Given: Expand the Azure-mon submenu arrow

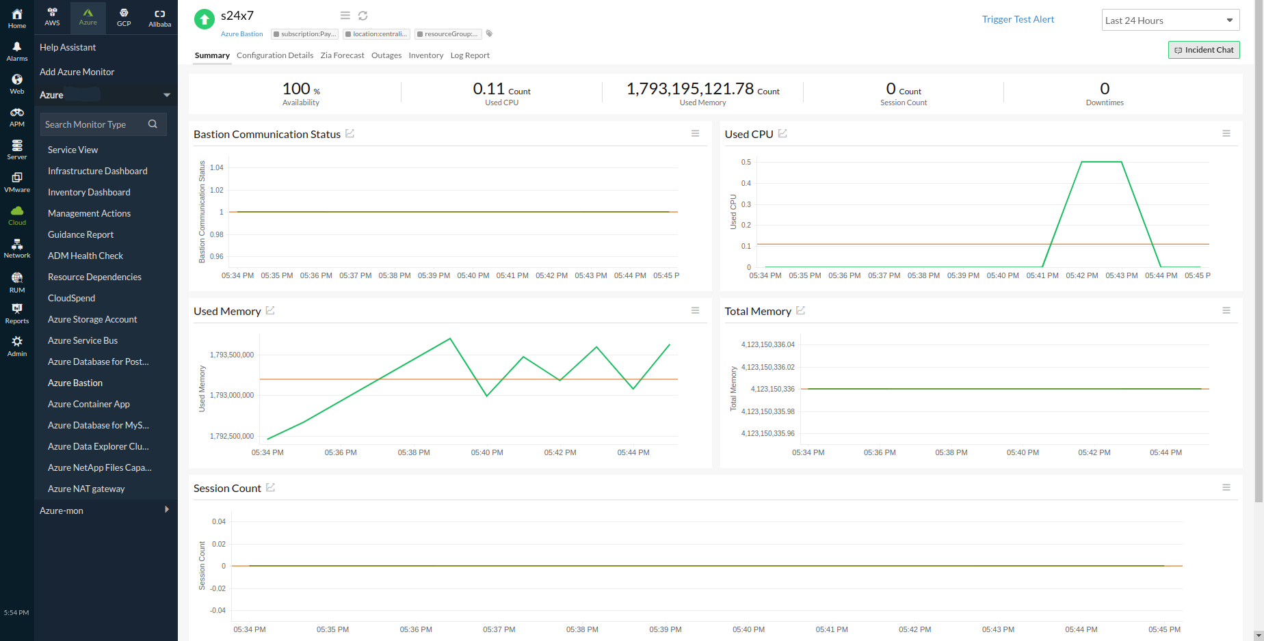Looking at the screenshot, I should click(x=167, y=510).
